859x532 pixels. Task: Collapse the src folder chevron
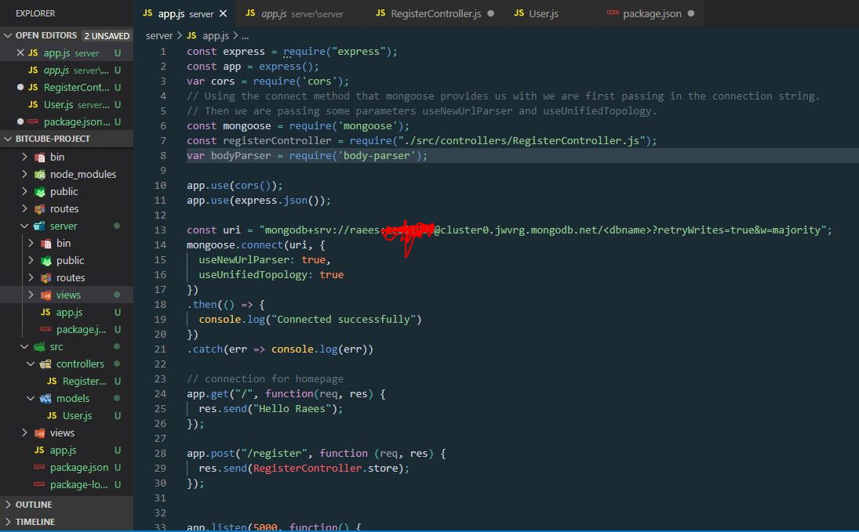24,346
